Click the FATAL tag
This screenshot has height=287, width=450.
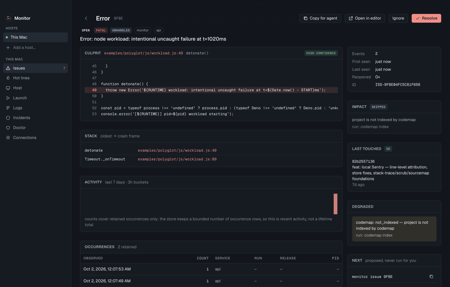[x=101, y=30]
